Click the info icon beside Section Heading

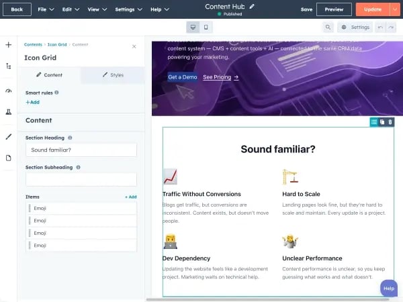[x=70, y=138]
